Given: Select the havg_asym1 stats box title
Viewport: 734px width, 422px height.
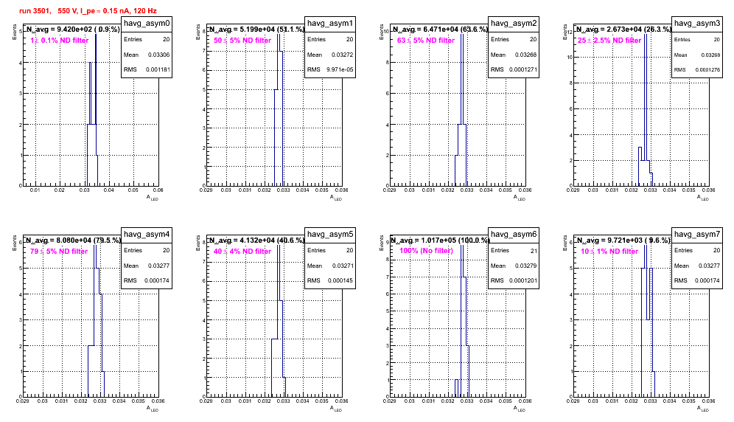Looking at the screenshot, I should pos(330,23).
